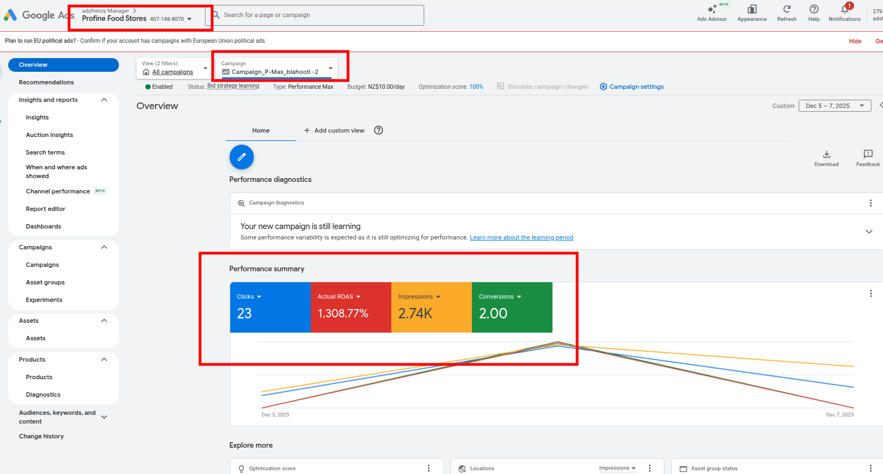
Task: Click the Download icon
Action: [x=827, y=155]
